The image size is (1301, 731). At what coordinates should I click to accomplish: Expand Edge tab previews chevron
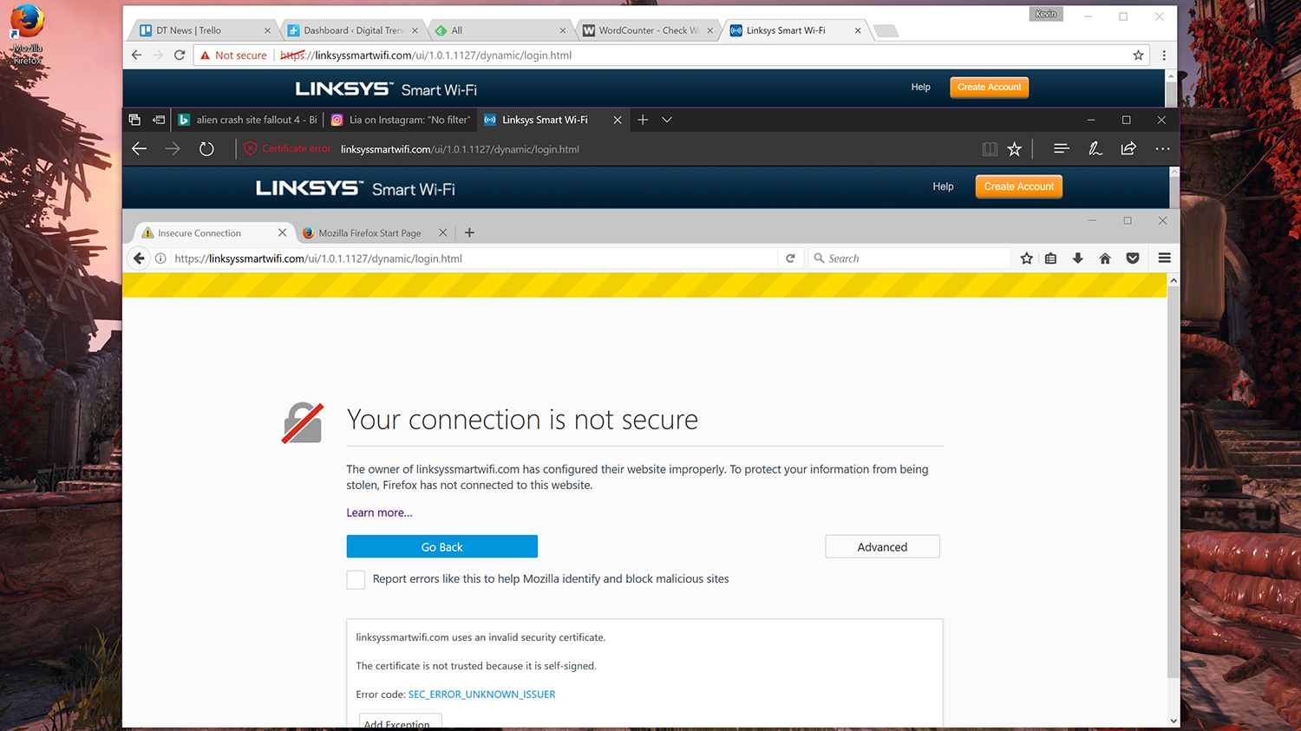coord(667,120)
